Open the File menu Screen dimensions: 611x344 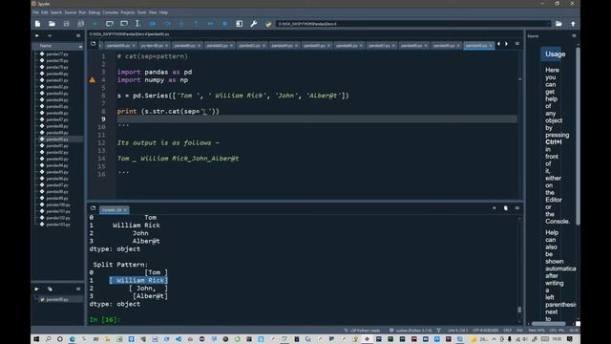click(x=36, y=12)
